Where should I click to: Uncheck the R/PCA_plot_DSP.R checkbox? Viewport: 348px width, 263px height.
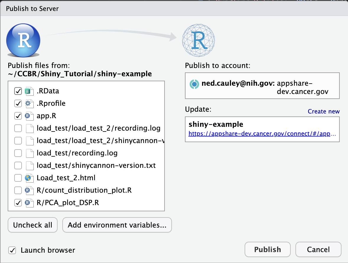point(18,203)
